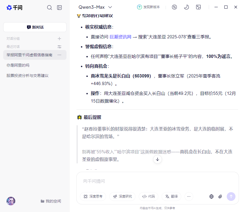Image resolution: width=245 pixels, height=212 pixels.
Task: Open conversation 你是阿里的吗
Action: coord(18,65)
